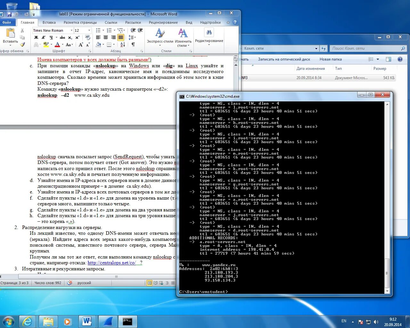The width and height of the screenshot is (410, 328).
Task: Click the Windows Start button
Action: click(8, 321)
